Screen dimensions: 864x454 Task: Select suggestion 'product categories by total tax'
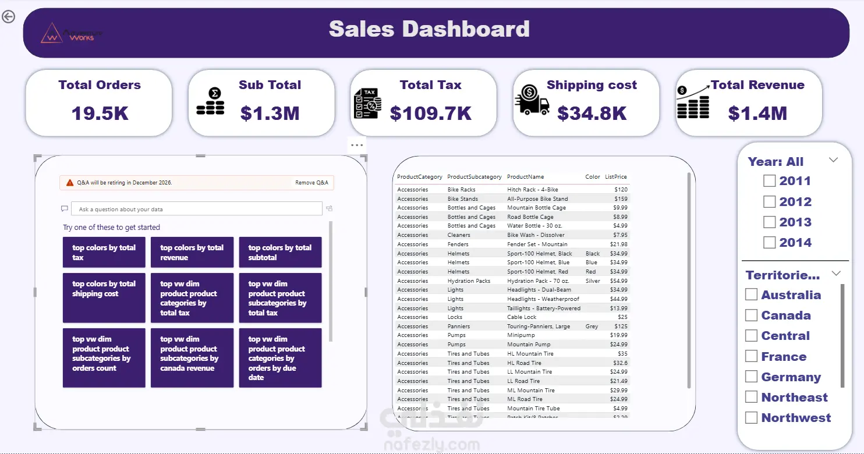click(x=192, y=298)
